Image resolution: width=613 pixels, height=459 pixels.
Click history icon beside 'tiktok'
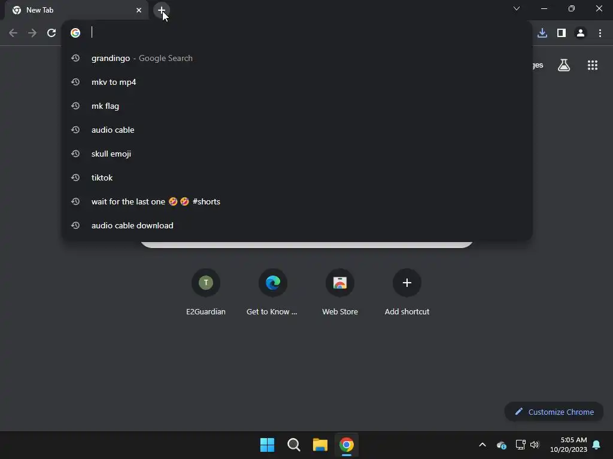tap(75, 178)
